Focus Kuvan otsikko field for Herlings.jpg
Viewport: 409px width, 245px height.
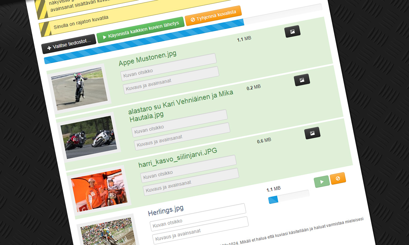pos(198,216)
